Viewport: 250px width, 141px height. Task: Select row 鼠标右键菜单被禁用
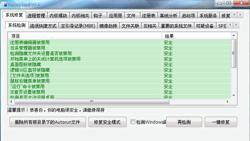[119, 81]
